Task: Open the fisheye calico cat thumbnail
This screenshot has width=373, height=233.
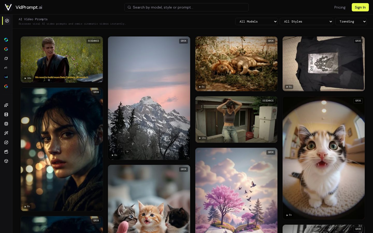Action: point(324,158)
